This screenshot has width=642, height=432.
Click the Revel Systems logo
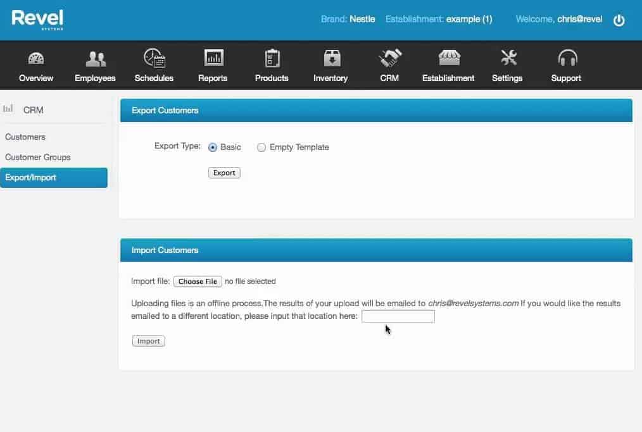(37, 19)
